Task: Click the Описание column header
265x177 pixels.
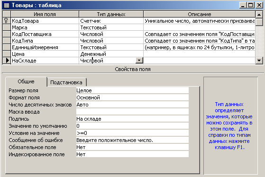Action: pyautogui.click(x=200, y=14)
